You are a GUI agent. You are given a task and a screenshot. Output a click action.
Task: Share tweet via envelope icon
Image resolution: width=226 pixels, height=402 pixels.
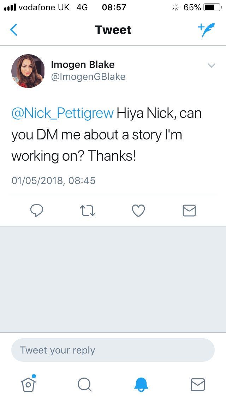tap(189, 211)
